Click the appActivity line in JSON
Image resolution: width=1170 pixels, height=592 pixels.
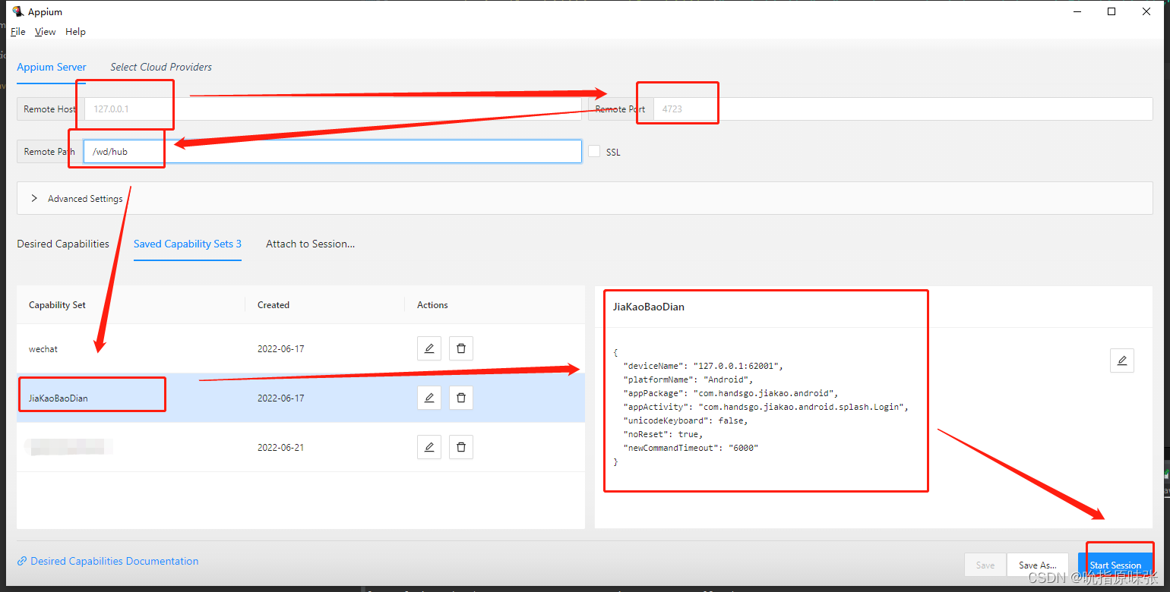click(766, 407)
